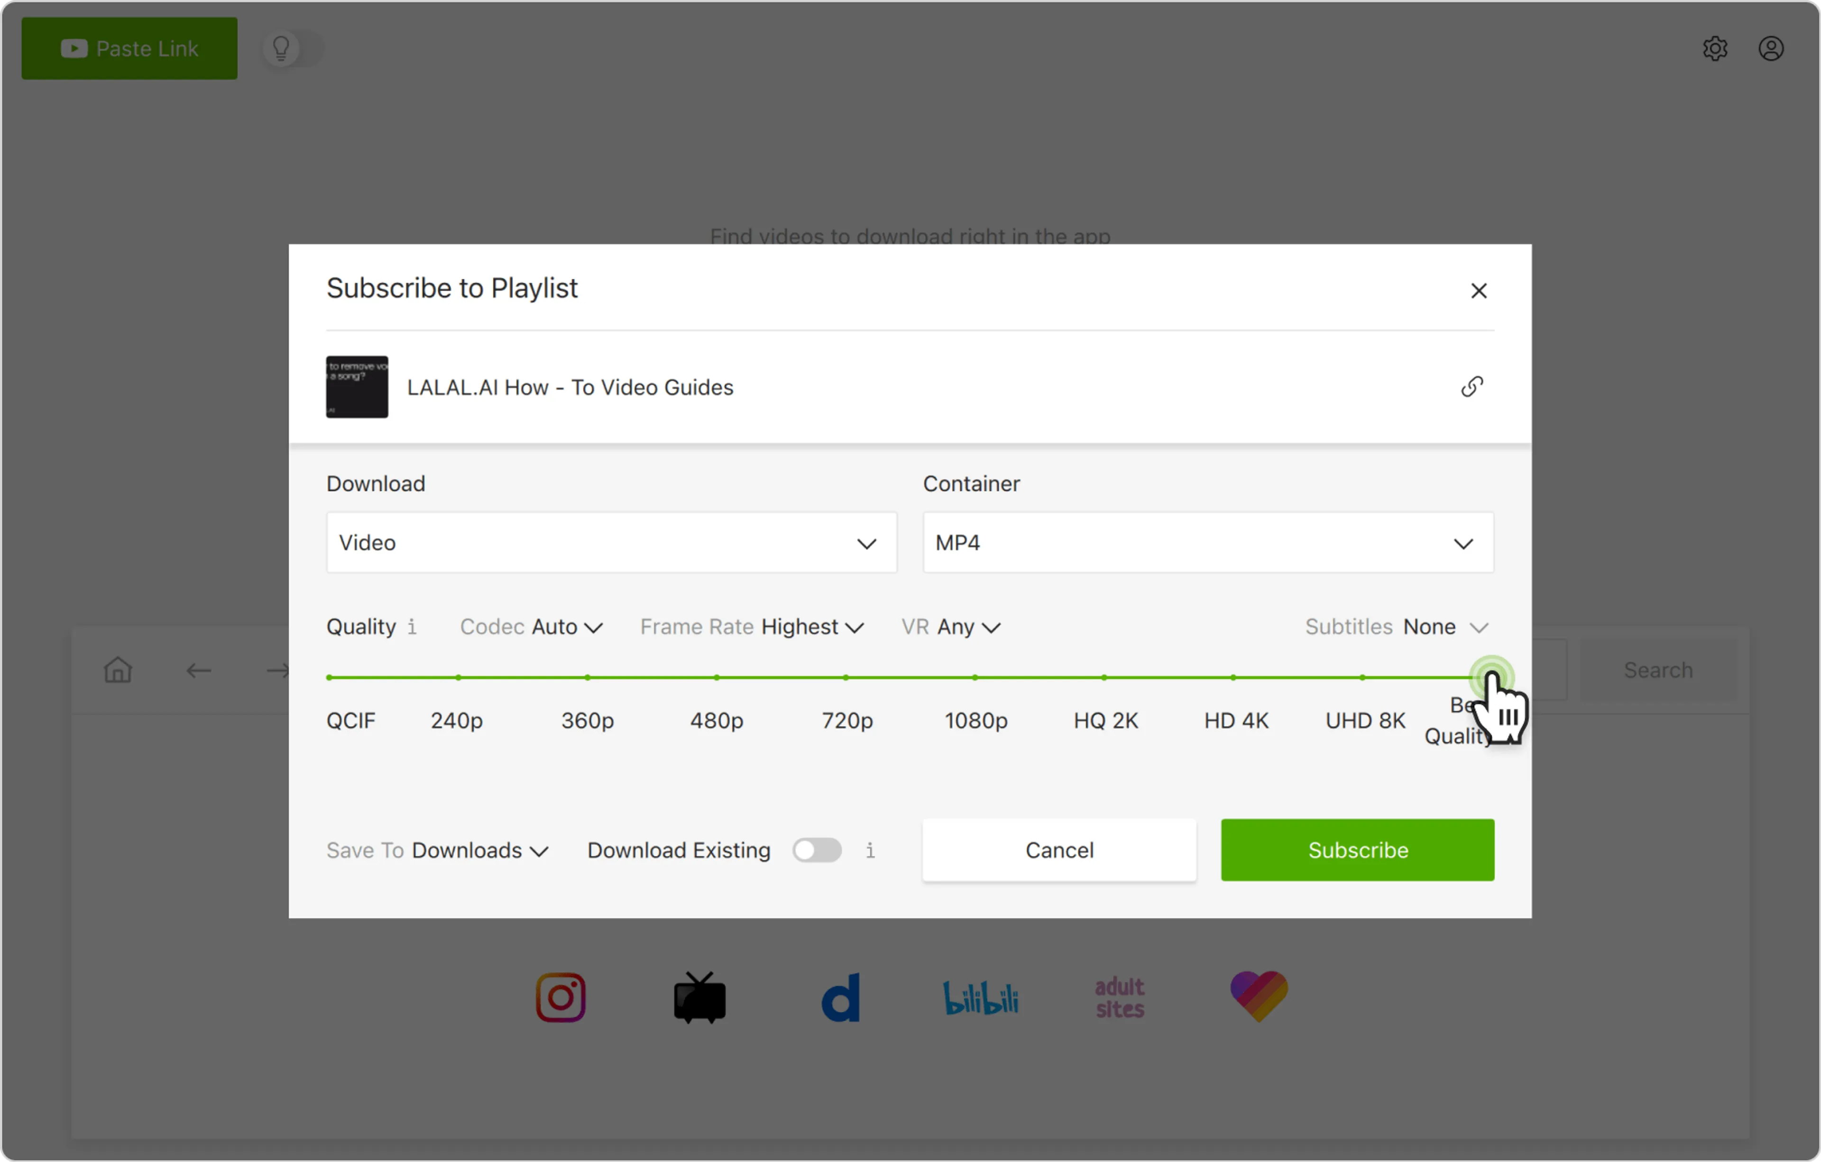
Task: Click the Dailymotion 'd' icon
Action: [841, 998]
